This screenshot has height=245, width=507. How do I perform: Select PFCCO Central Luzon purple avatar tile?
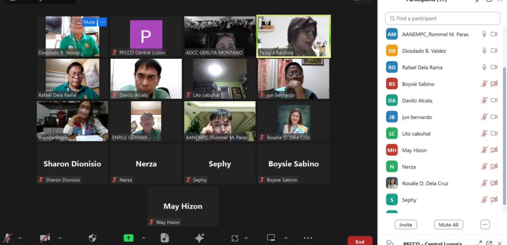tap(146, 37)
